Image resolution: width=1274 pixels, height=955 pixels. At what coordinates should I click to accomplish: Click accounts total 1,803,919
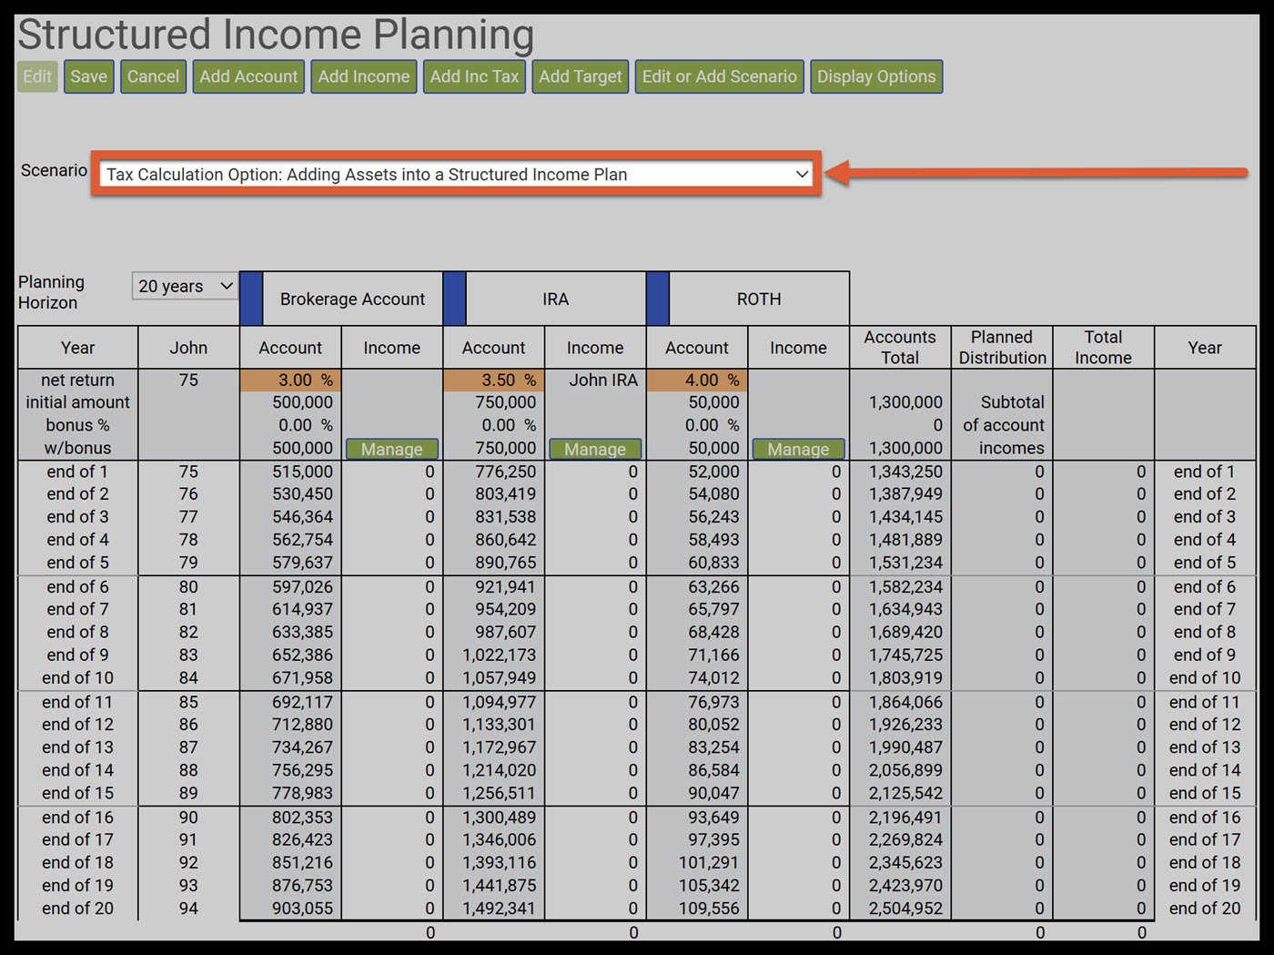click(x=905, y=677)
